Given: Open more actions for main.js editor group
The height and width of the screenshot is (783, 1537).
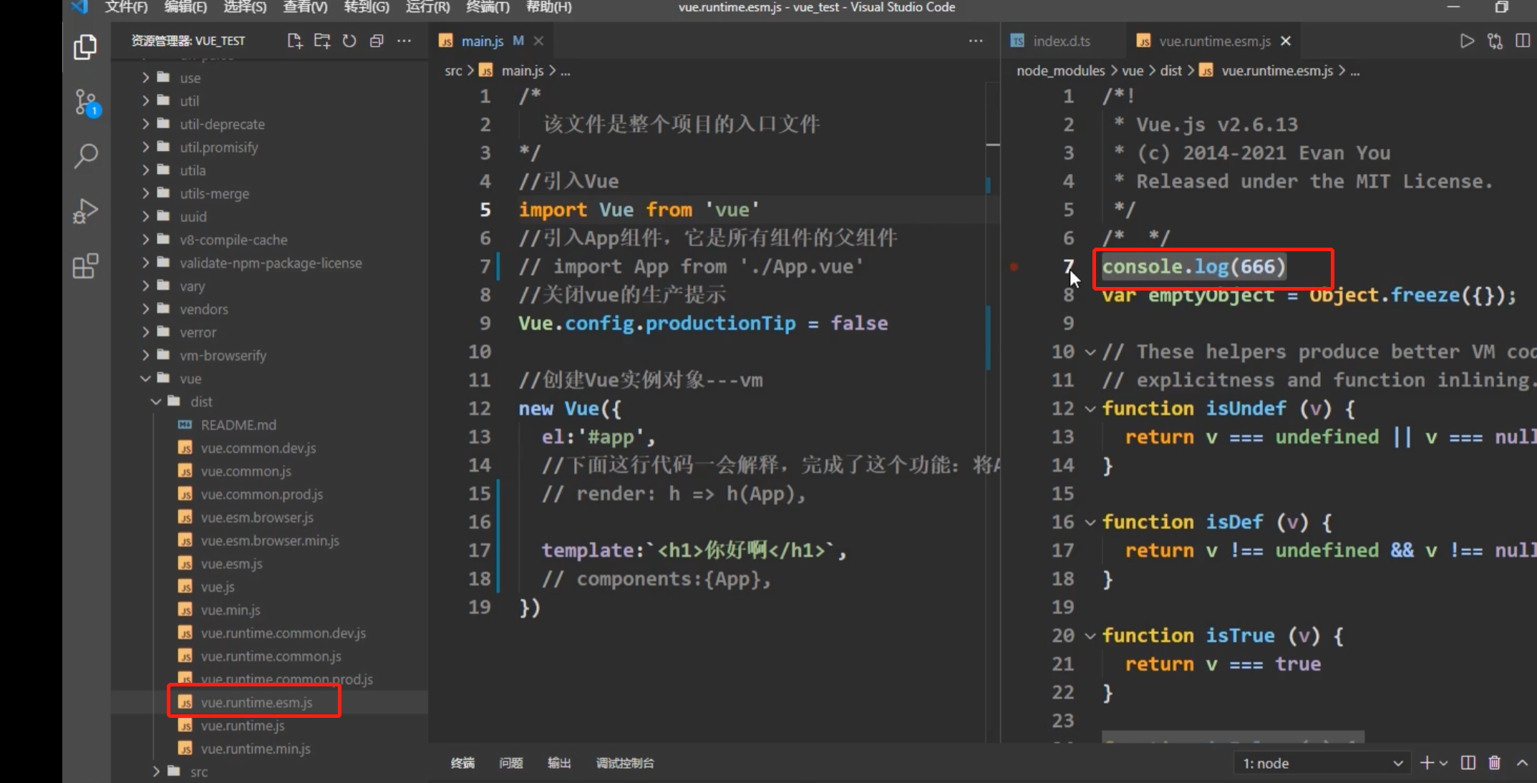Looking at the screenshot, I should coord(975,42).
